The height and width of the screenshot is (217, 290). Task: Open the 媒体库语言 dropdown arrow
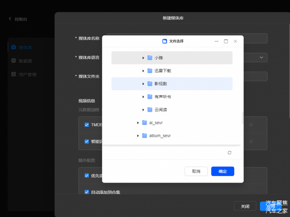click(261, 58)
